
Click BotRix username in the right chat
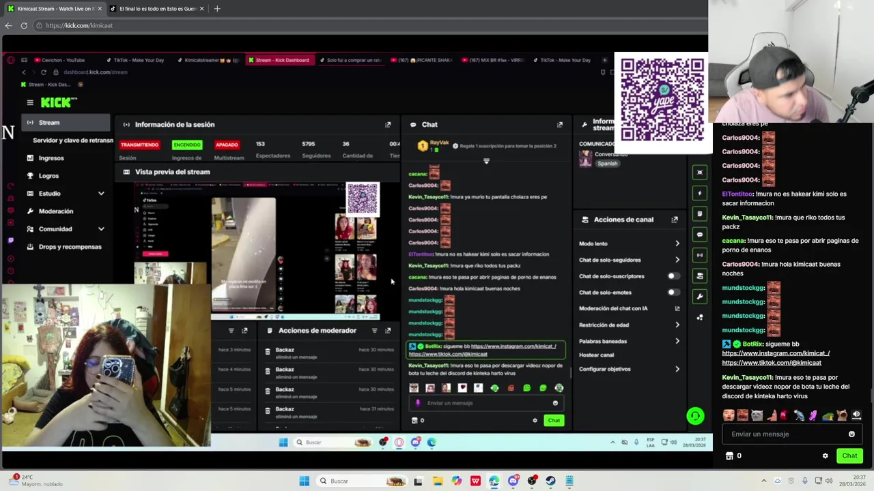click(x=752, y=344)
